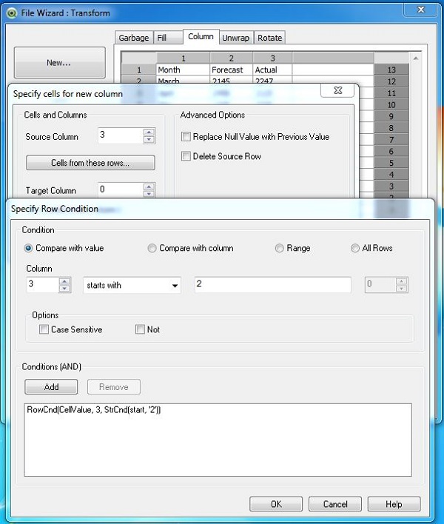Close the Specify cells for new column dialog
Image resolution: width=444 pixels, height=524 pixels.
point(337,90)
